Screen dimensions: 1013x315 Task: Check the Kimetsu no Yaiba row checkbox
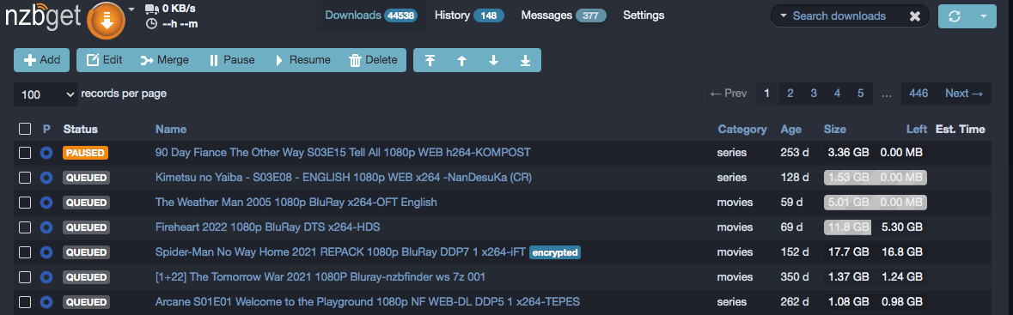(25, 178)
